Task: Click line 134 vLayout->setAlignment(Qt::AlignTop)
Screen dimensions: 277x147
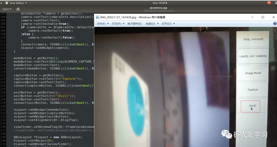Action: click(46, 120)
